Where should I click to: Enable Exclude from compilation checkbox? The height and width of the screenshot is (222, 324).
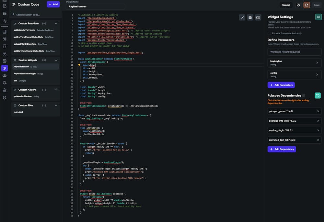tap(269, 33)
